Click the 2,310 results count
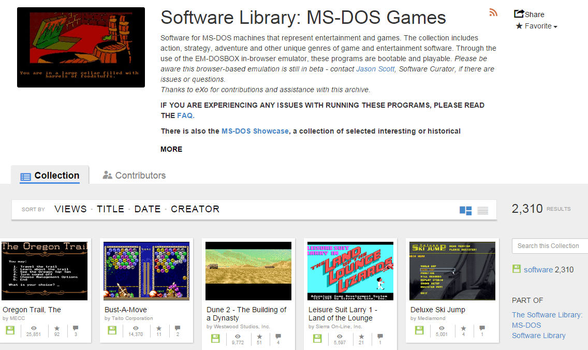Viewport: 588px width, 350px height. (x=527, y=209)
